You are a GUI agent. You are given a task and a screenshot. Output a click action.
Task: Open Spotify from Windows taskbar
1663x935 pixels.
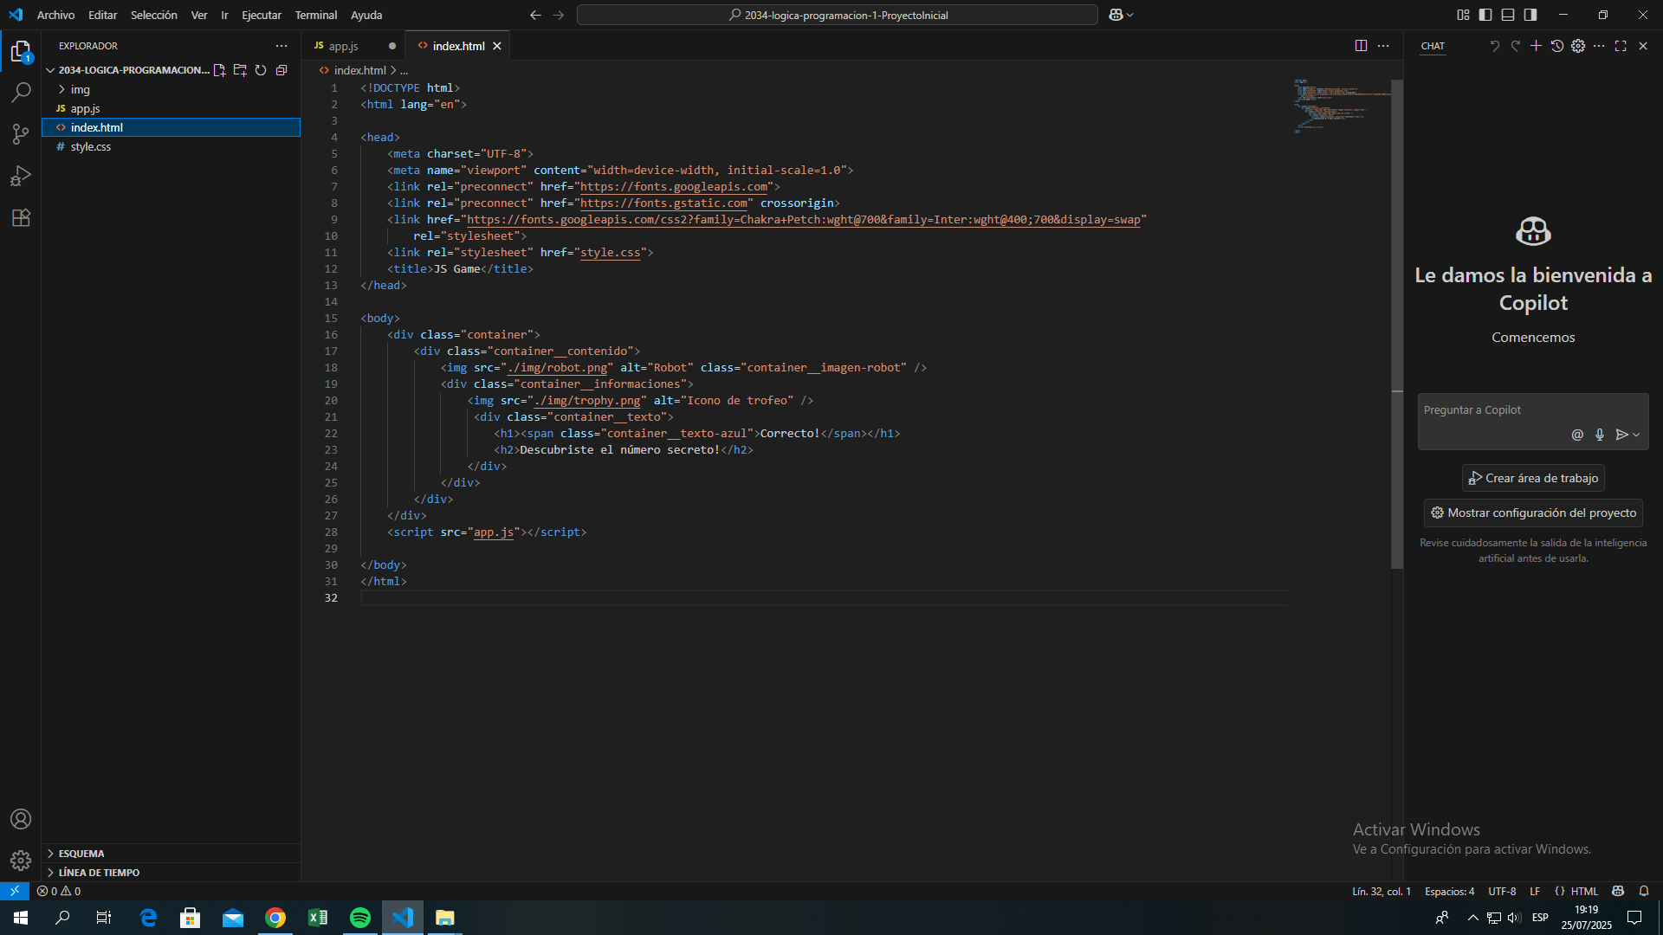pos(360,918)
